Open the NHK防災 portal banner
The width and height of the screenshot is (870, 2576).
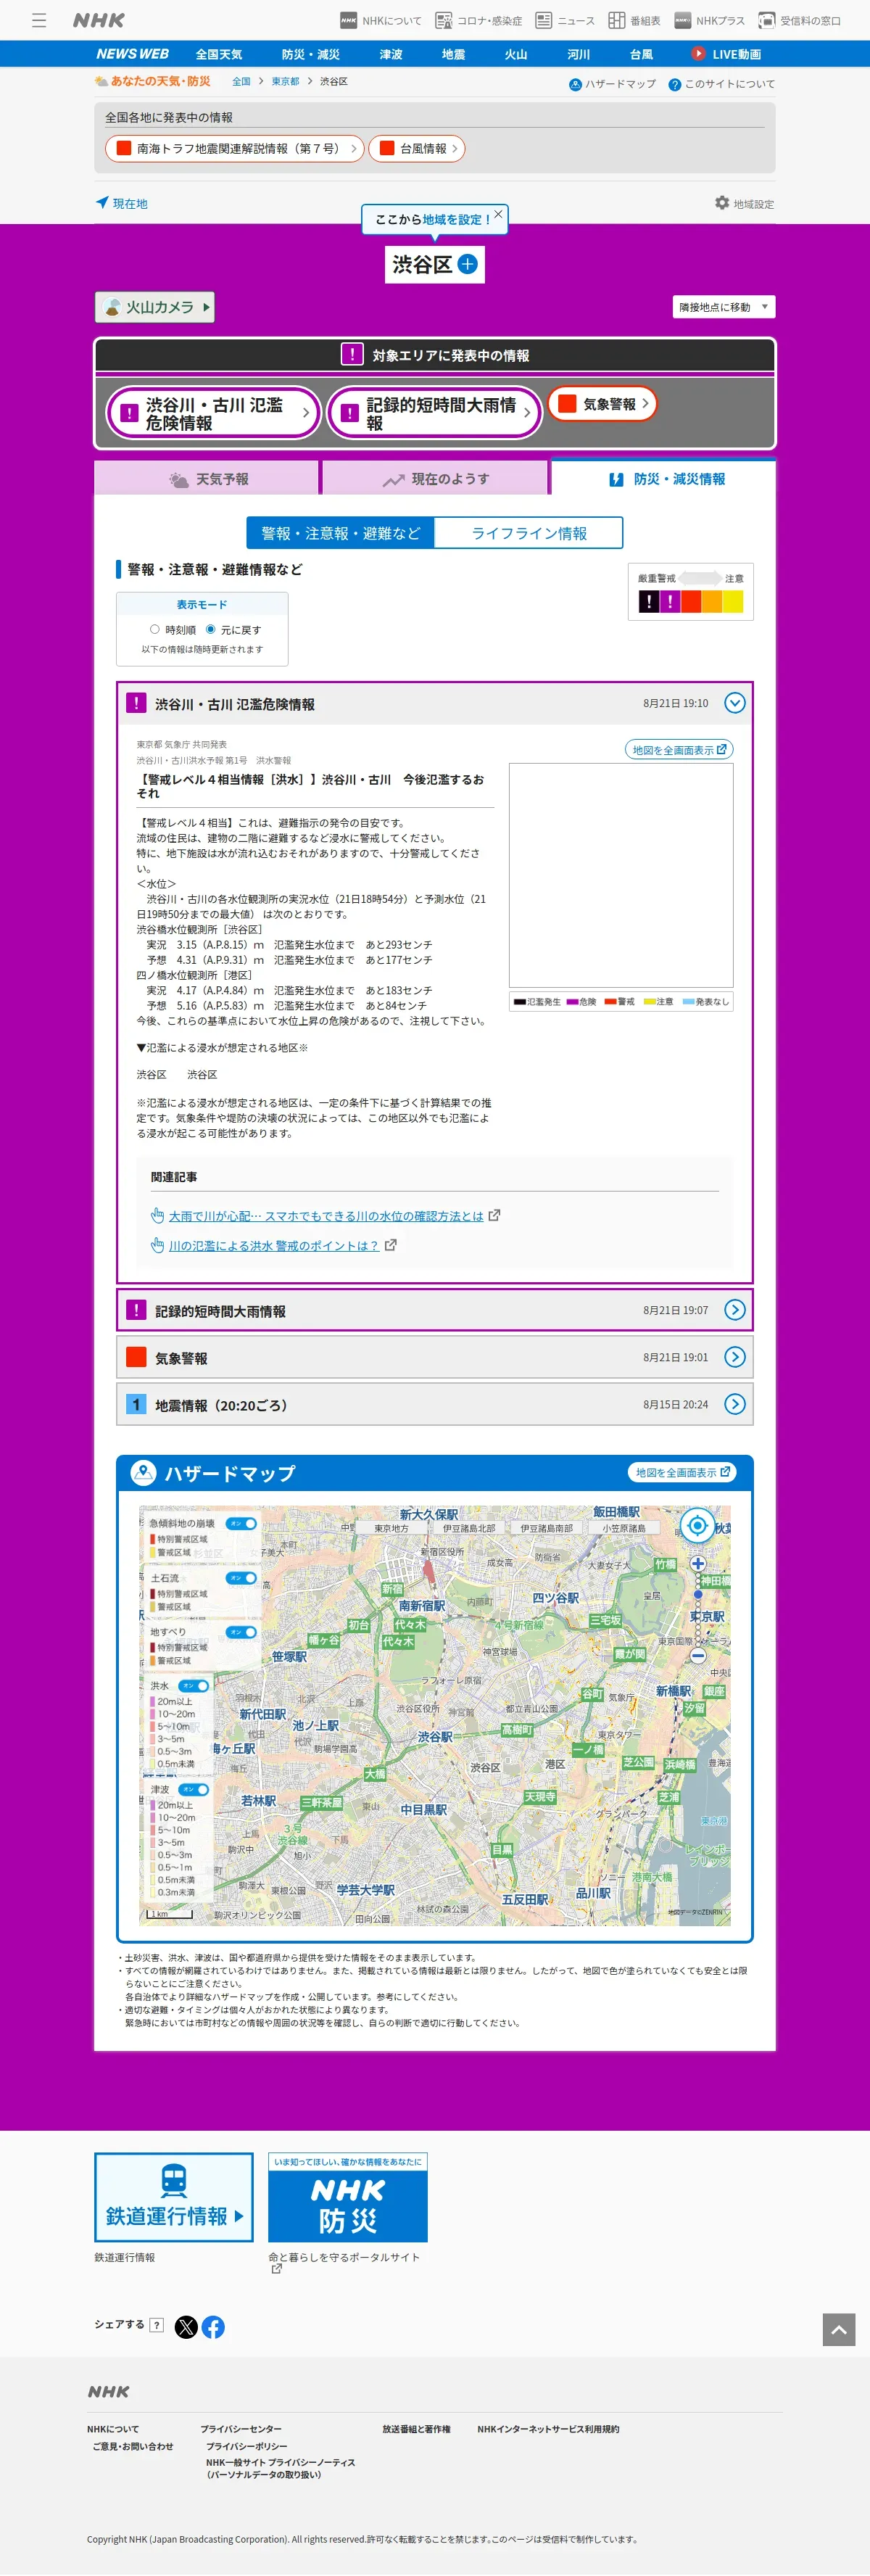click(347, 2197)
